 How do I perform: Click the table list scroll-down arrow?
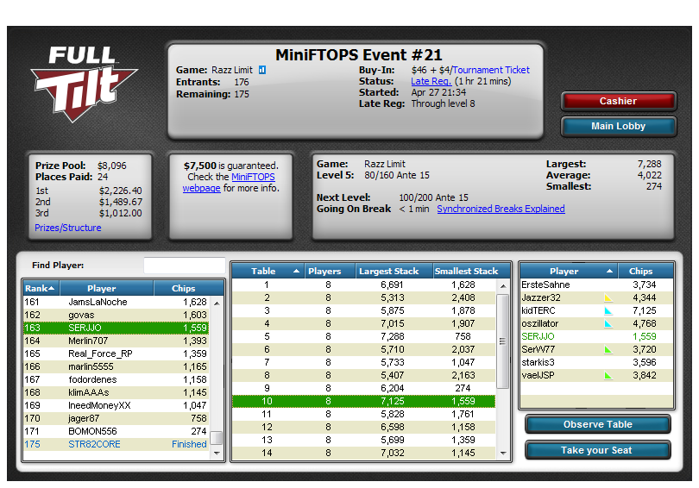pyautogui.click(x=503, y=454)
